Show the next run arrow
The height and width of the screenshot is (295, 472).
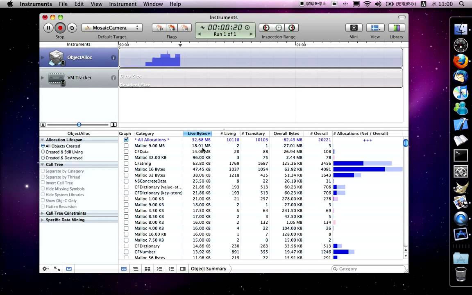pos(251,34)
